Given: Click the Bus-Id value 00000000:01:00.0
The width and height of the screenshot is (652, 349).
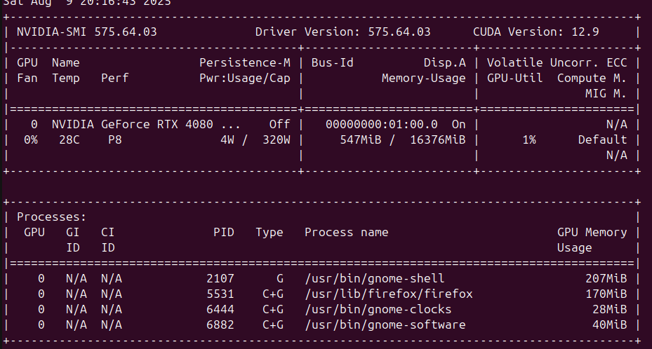Looking at the screenshot, I should click(x=381, y=124).
